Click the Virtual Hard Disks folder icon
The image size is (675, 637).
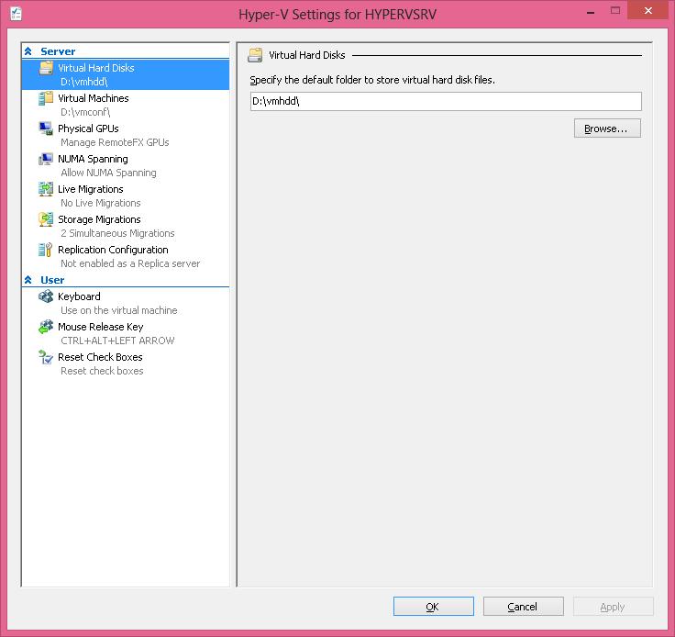click(46, 69)
